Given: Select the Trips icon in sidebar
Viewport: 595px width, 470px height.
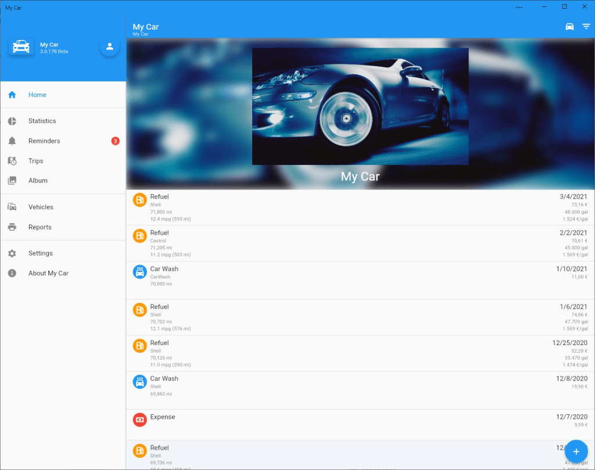Looking at the screenshot, I should 12,161.
